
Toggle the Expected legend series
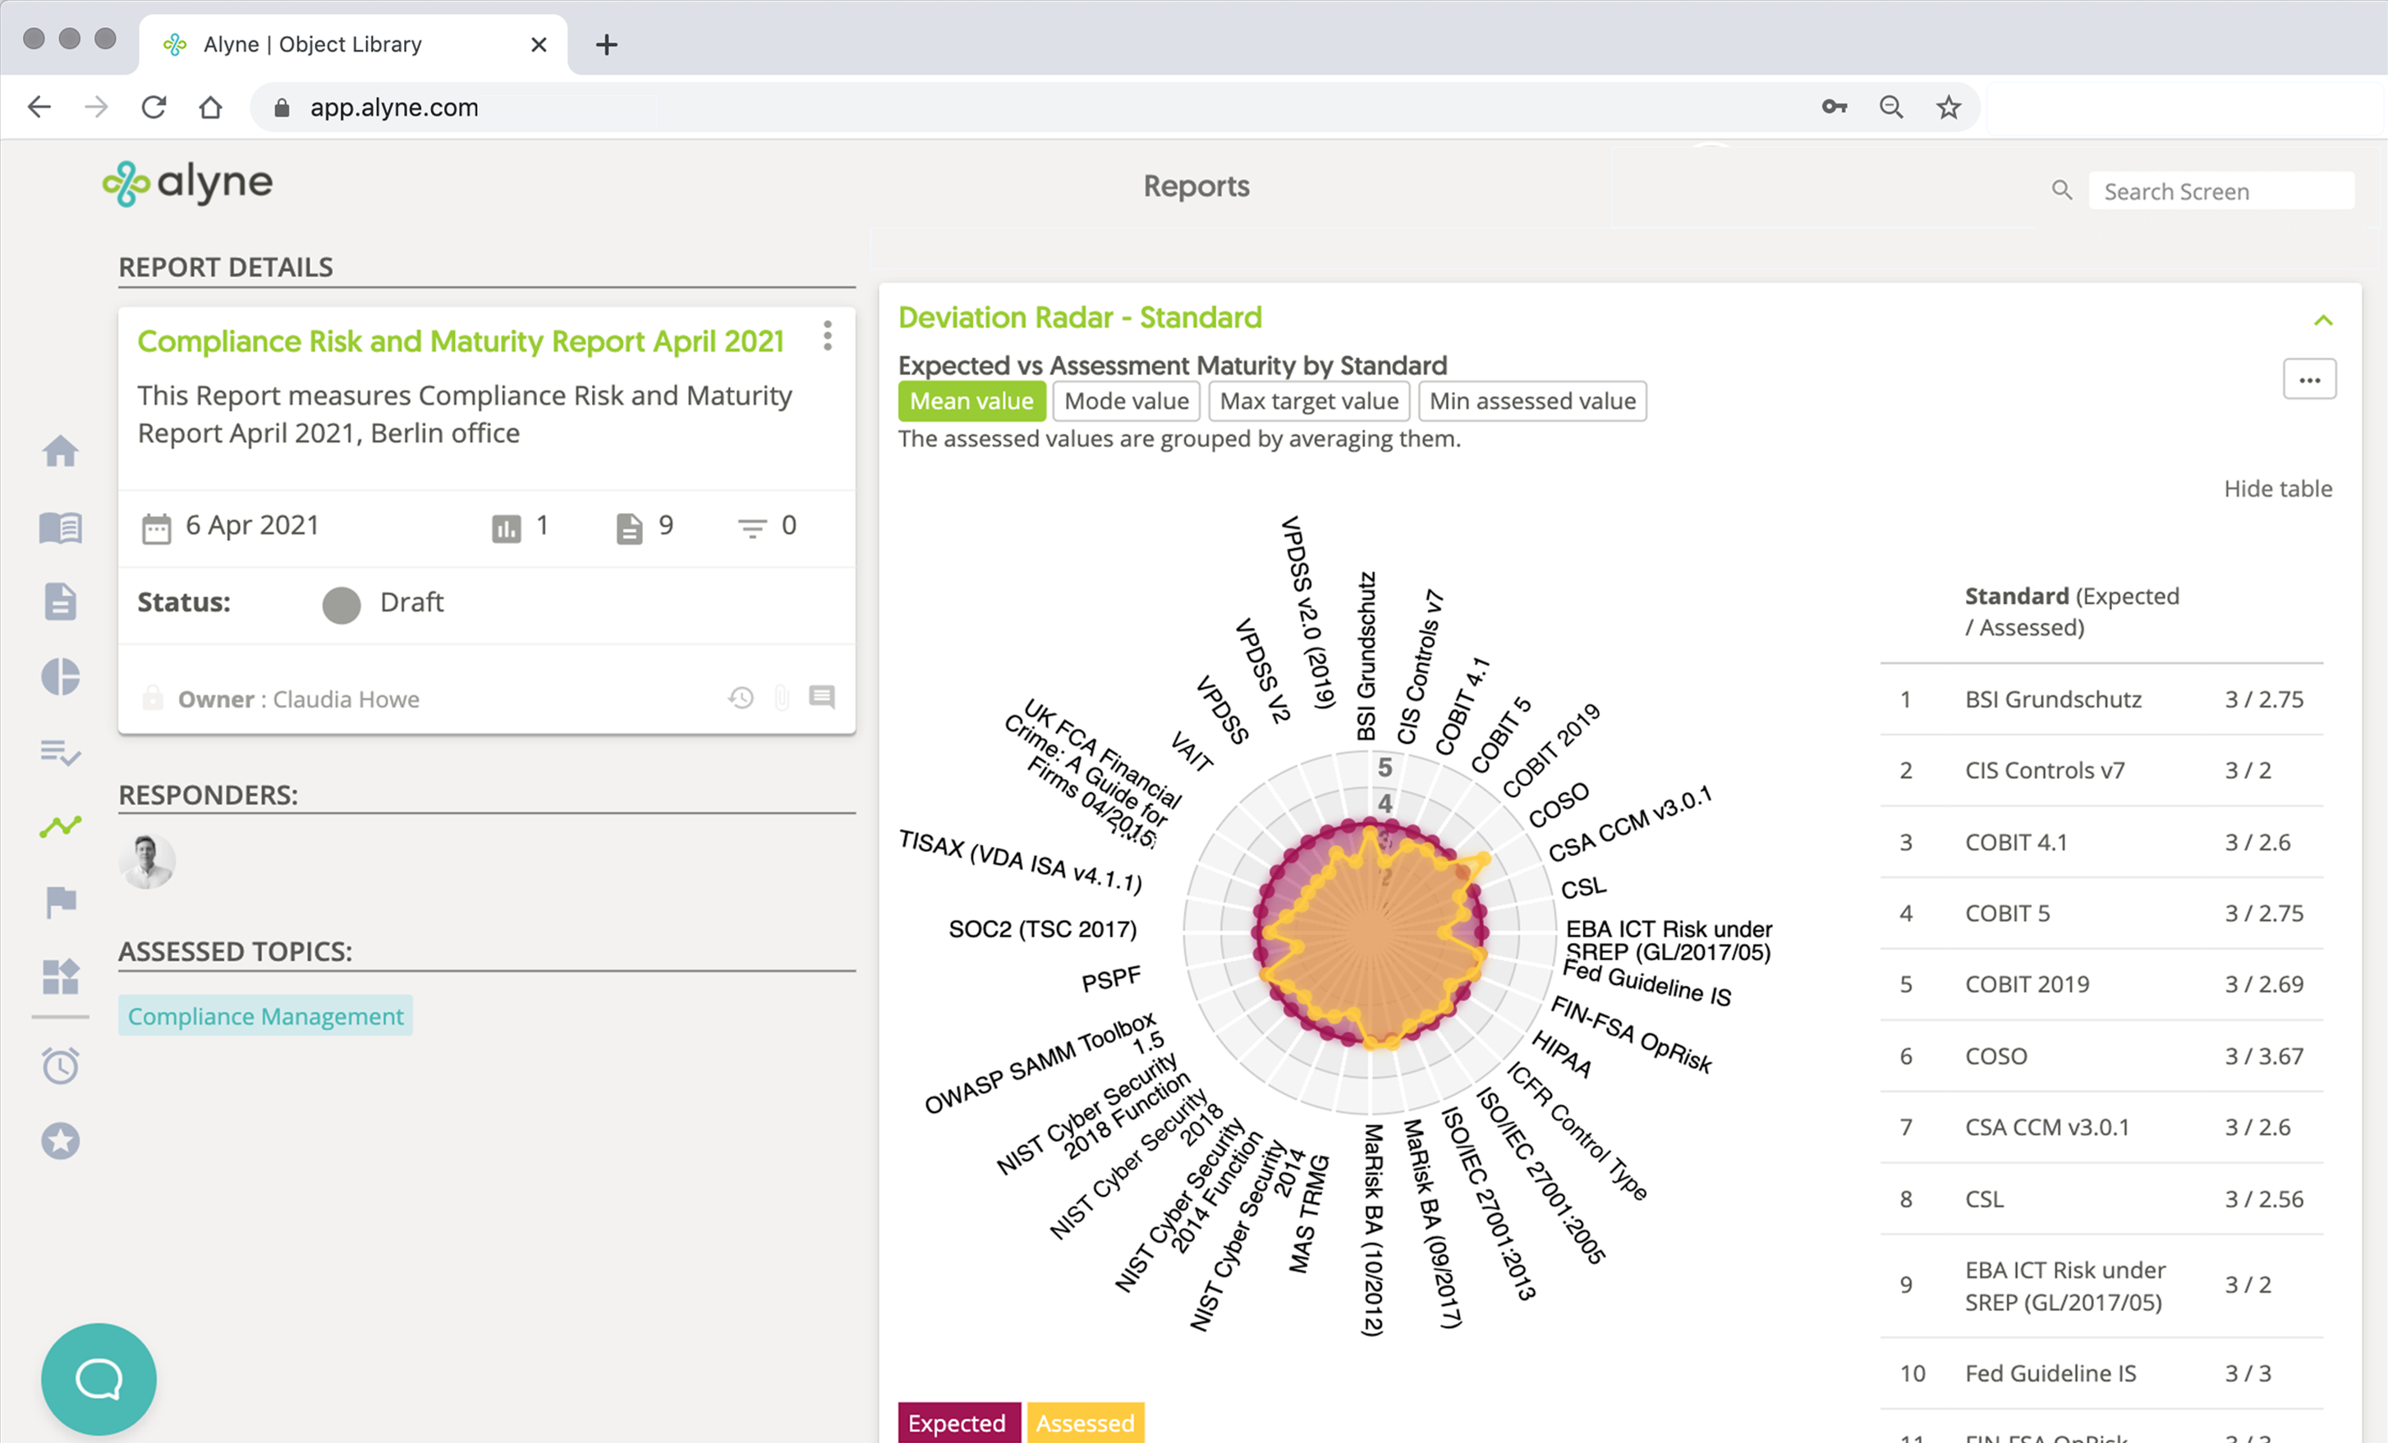(x=957, y=1422)
